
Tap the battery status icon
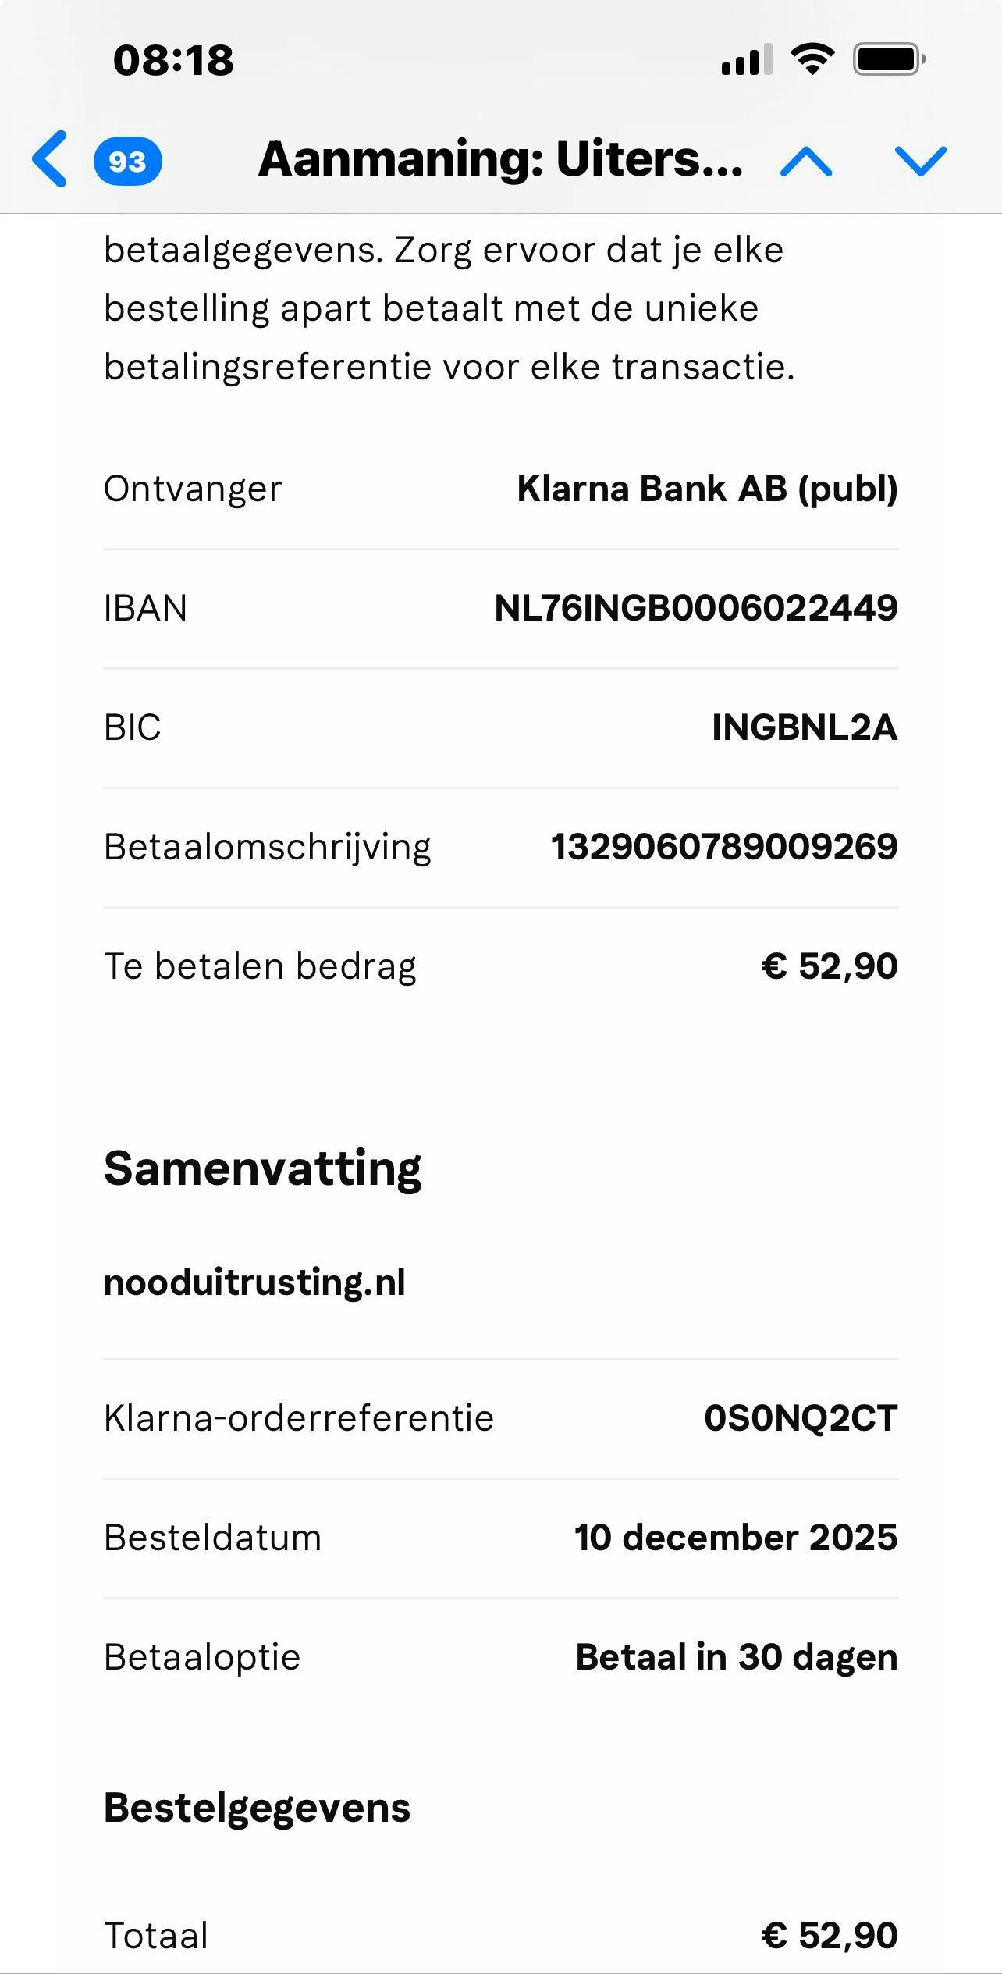(889, 59)
